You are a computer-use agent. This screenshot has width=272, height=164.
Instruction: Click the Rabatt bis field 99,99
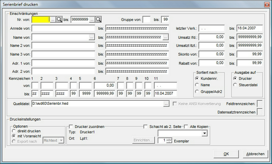(x=250, y=63)
